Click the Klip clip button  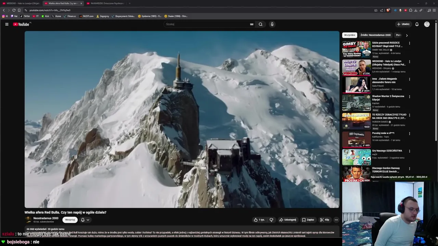(x=324, y=220)
